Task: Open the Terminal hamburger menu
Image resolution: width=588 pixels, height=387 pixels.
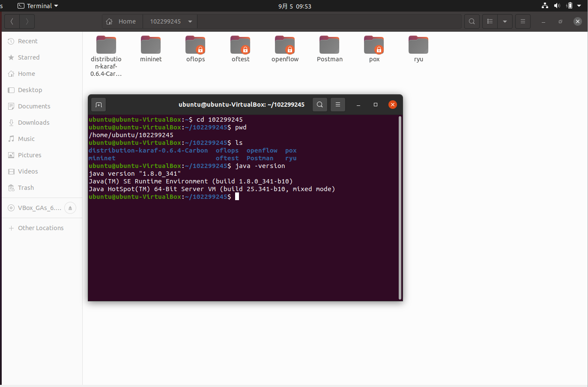Action: click(x=338, y=105)
